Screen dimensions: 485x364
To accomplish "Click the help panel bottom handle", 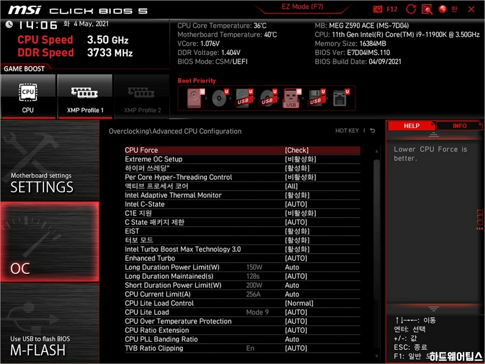I will click(433, 309).
